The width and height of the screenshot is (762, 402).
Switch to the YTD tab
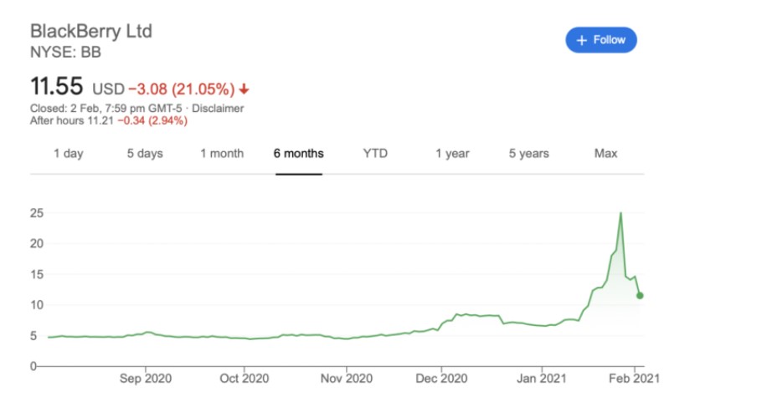375,154
